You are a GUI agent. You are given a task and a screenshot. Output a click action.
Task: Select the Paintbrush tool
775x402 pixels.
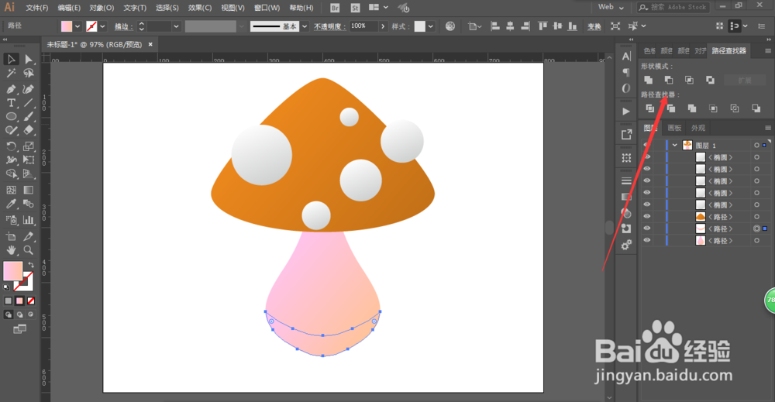tap(29, 116)
